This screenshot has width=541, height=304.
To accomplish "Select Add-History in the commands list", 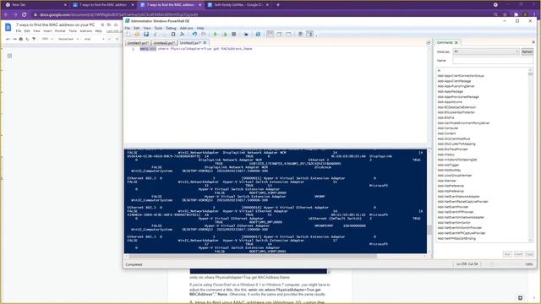I will [446, 155].
